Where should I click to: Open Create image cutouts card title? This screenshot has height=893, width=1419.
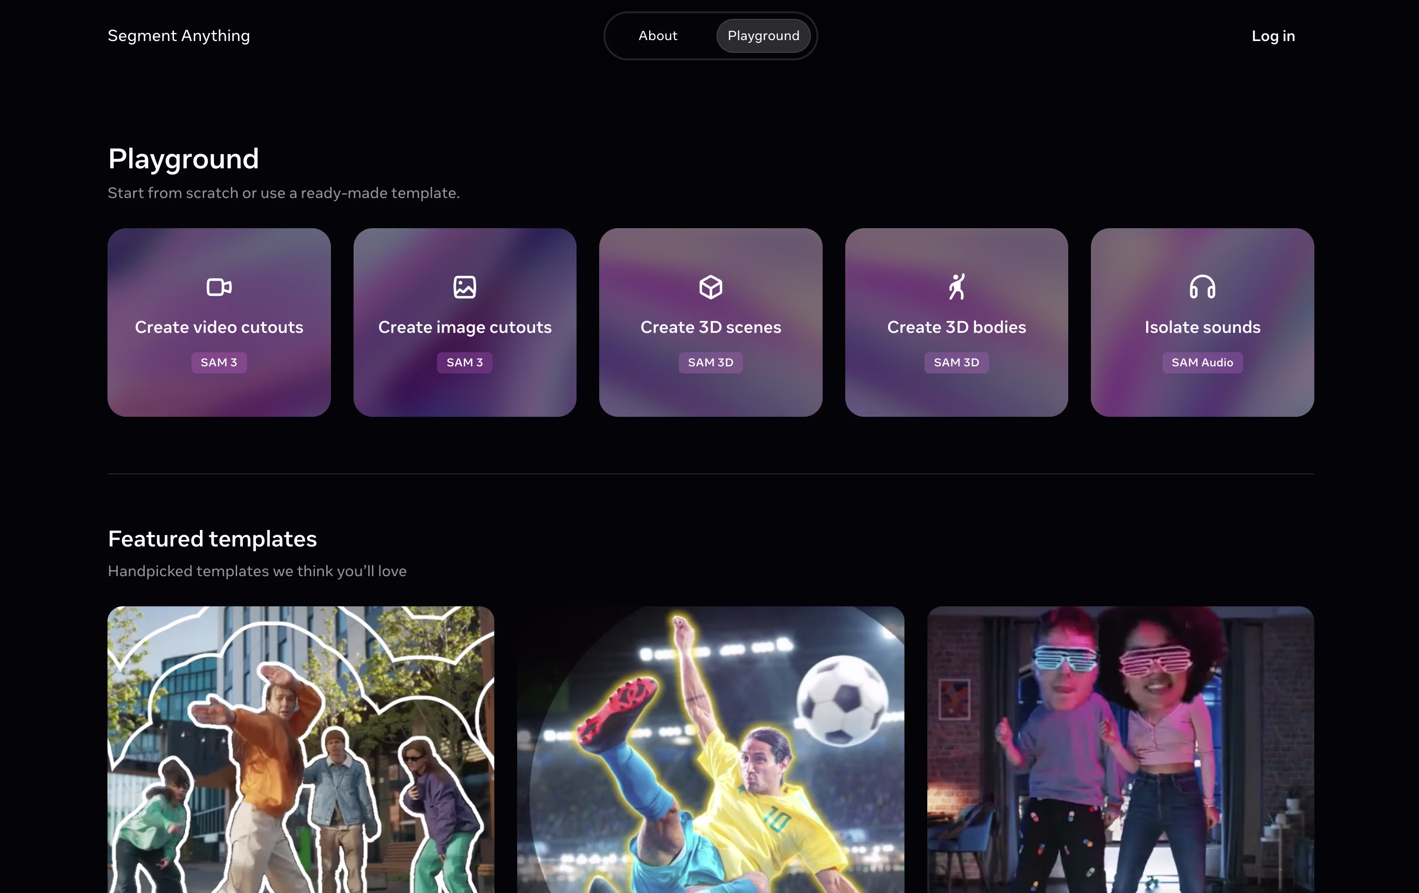point(464,328)
